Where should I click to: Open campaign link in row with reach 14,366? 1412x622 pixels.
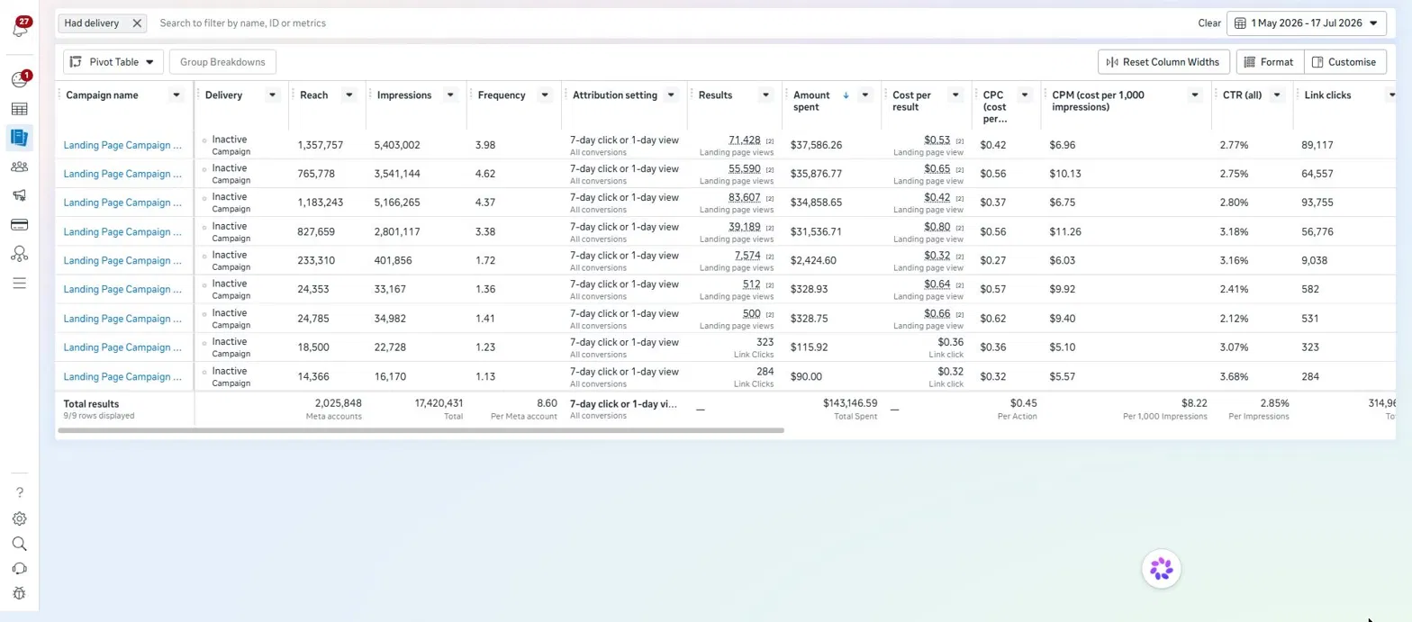122,376
